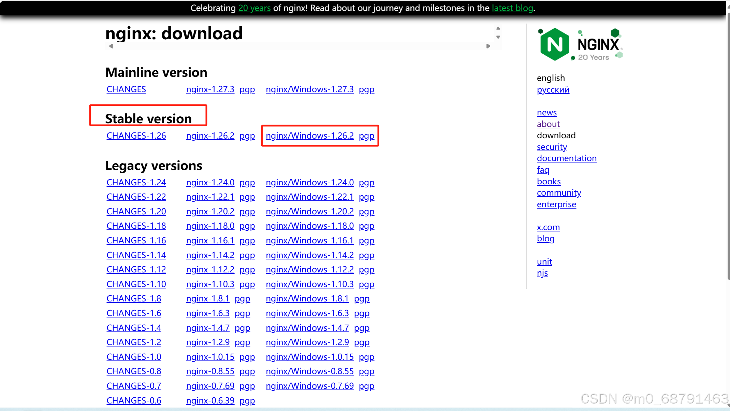This screenshot has height=411, width=730.
Task: Open the latest blog link in banner
Action: (512, 8)
